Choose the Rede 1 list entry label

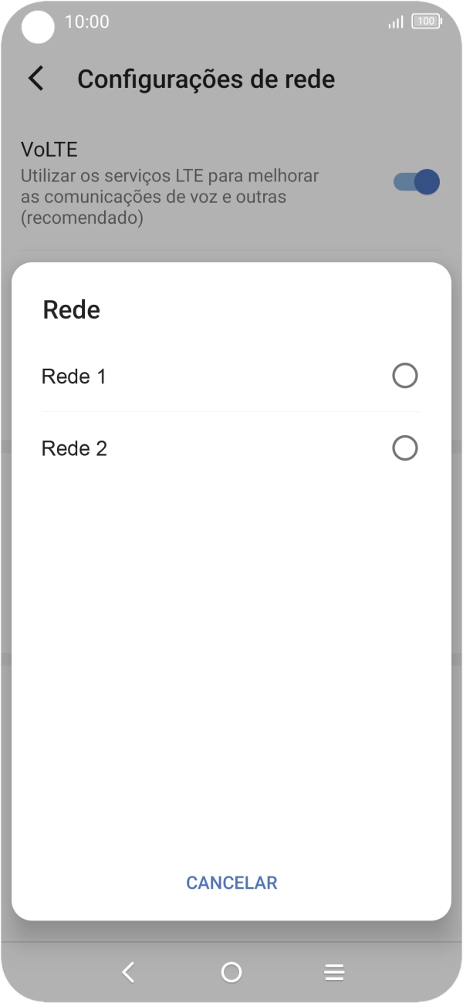pyautogui.click(x=74, y=377)
